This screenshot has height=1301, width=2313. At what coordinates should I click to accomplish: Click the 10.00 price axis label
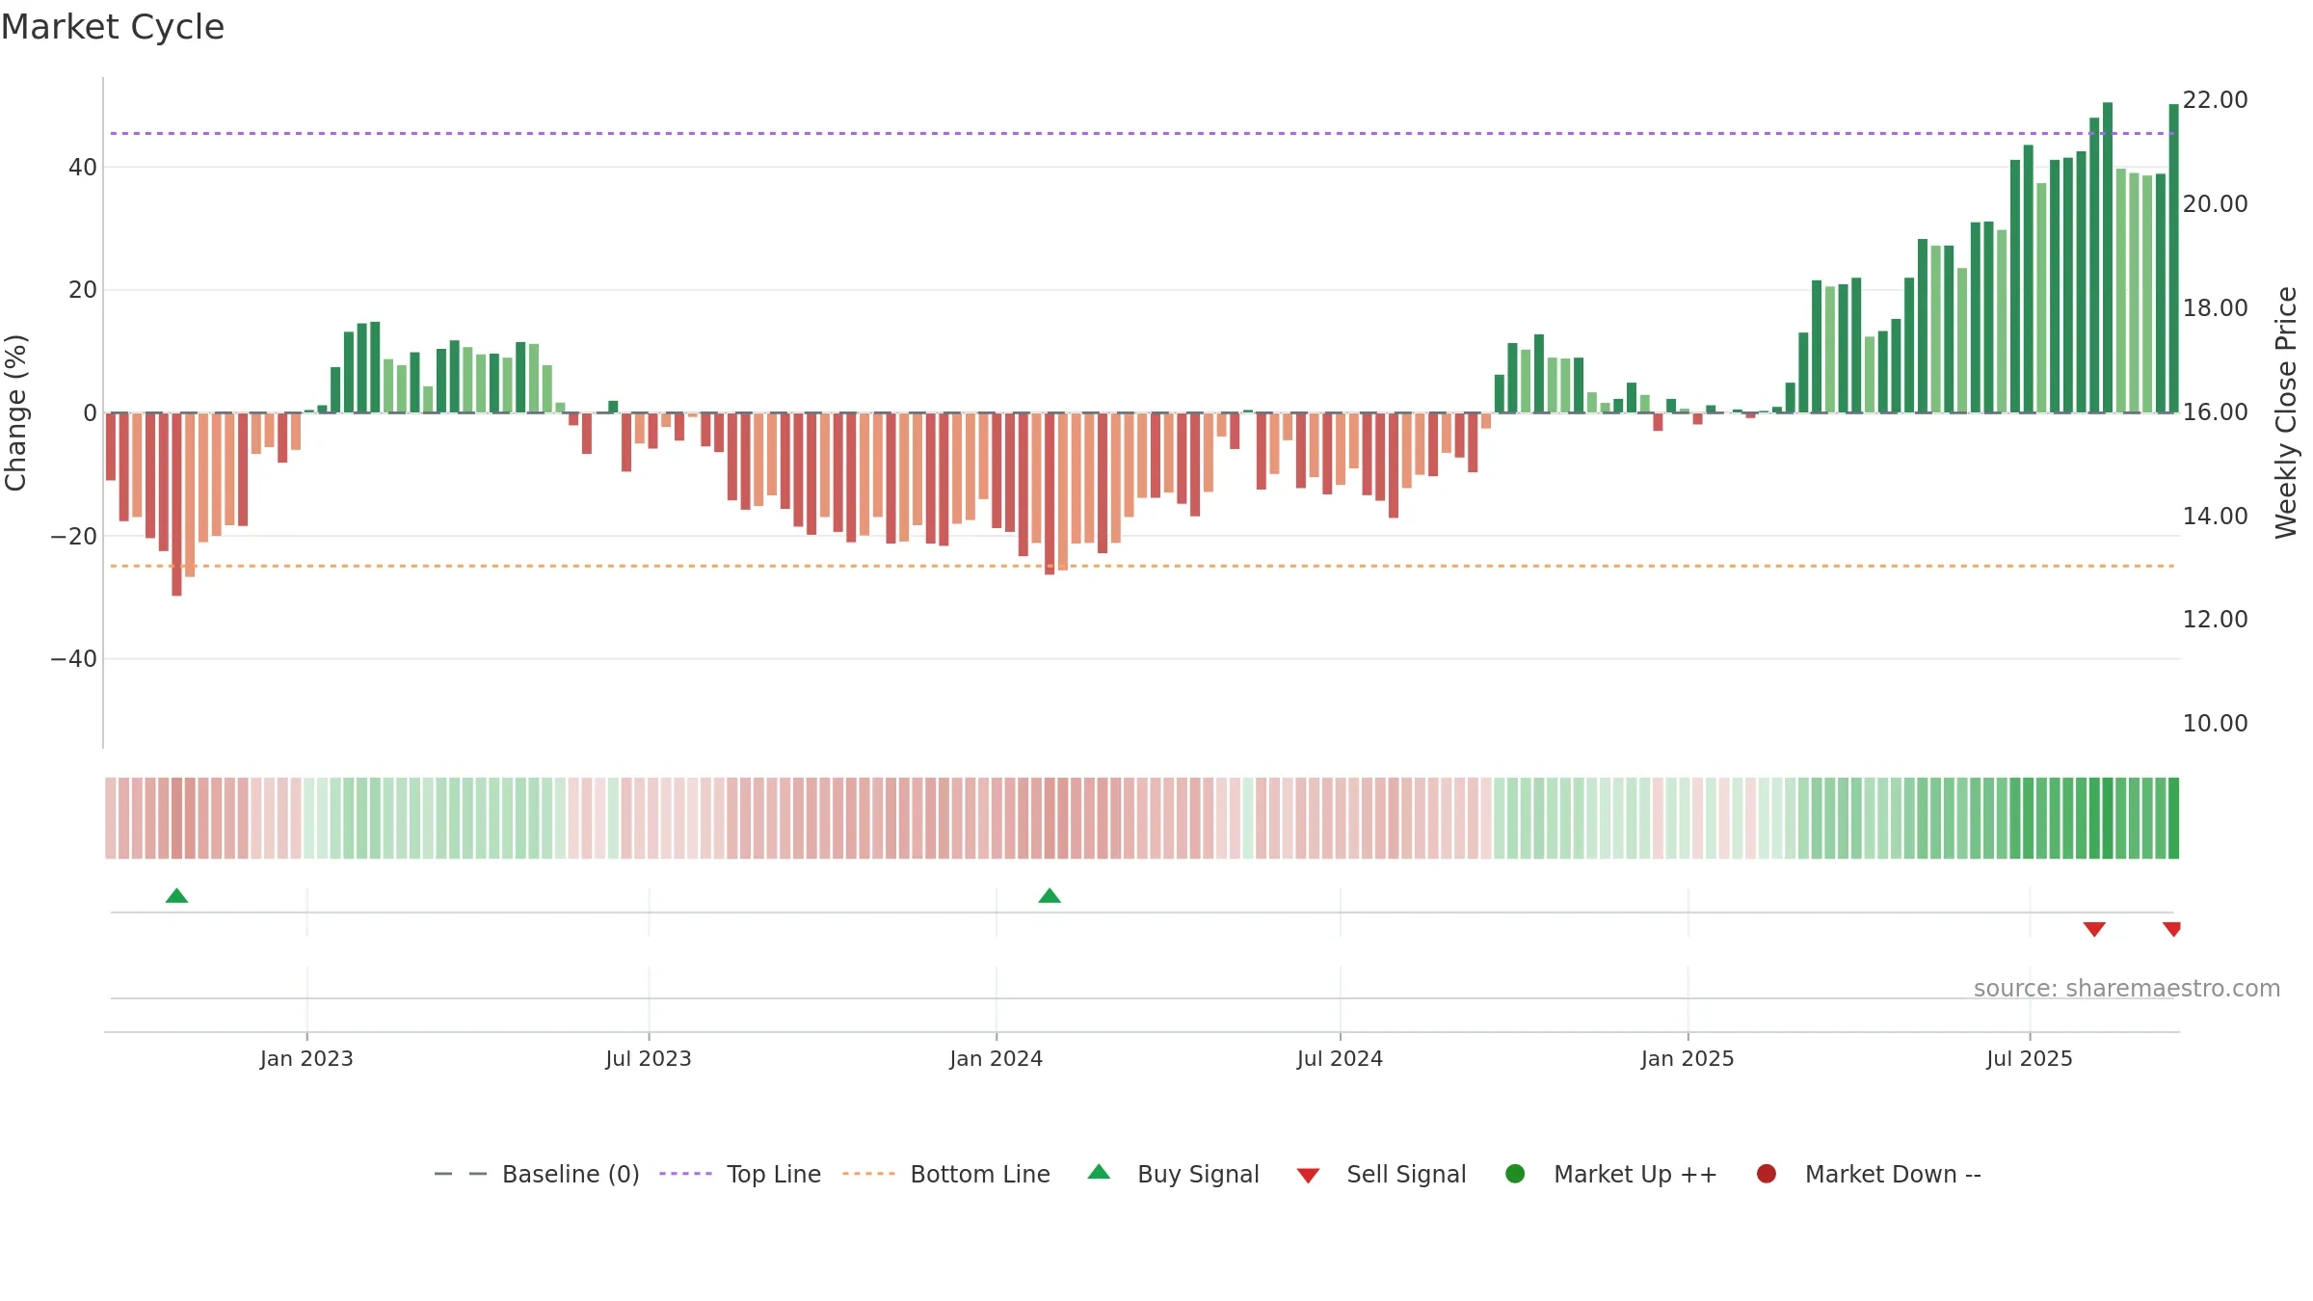(x=2215, y=724)
